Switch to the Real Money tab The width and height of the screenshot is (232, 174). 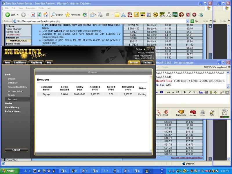pyautogui.click(x=20, y=62)
